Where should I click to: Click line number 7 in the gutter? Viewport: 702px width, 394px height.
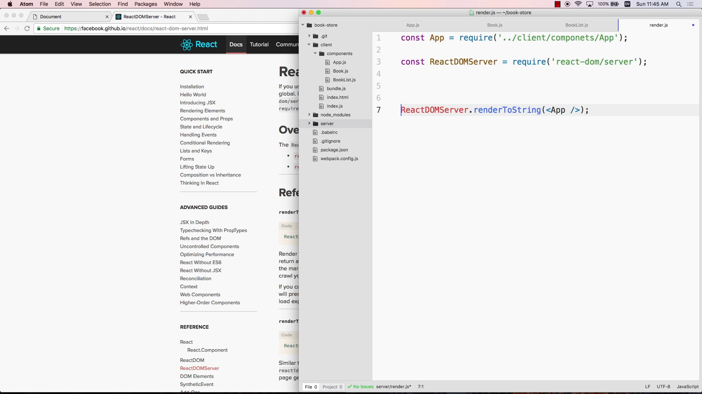[379, 110]
